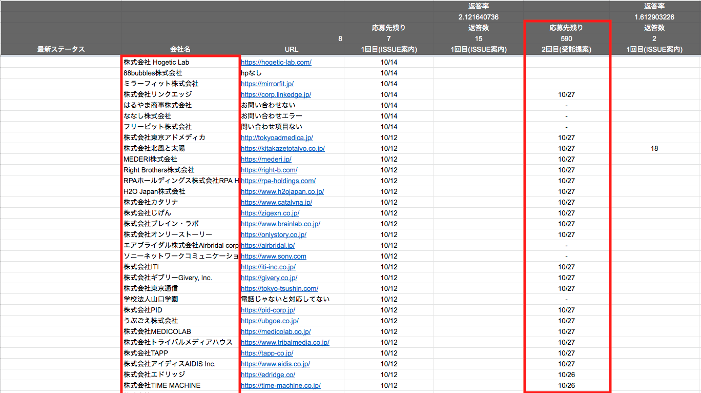Select the 電話じゃないと対応してない note cell
This screenshot has width=701, height=393.
pos(292,299)
